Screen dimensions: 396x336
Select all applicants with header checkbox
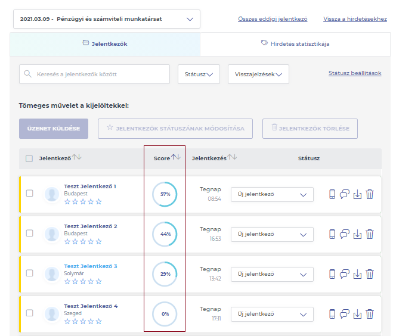pos(29,158)
